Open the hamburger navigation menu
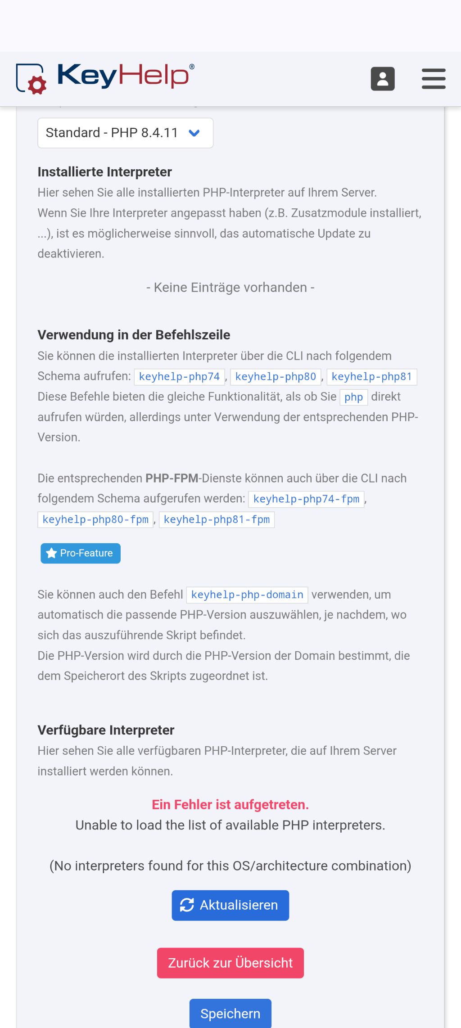 [434, 79]
